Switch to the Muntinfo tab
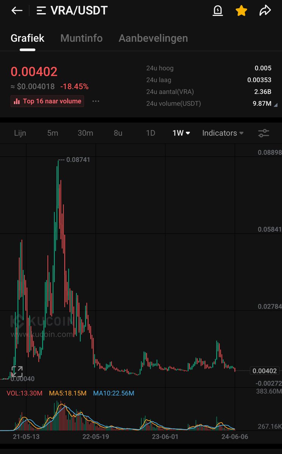282x454 pixels. (x=81, y=38)
